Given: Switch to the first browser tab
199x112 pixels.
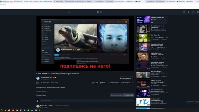Looking at the screenshot, I should pyautogui.click(x=7, y=1).
